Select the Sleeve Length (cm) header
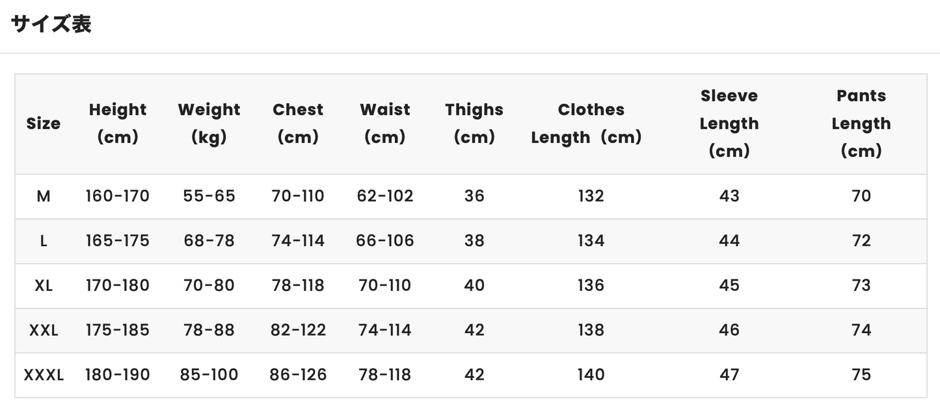This screenshot has width=940, height=415. (729, 123)
